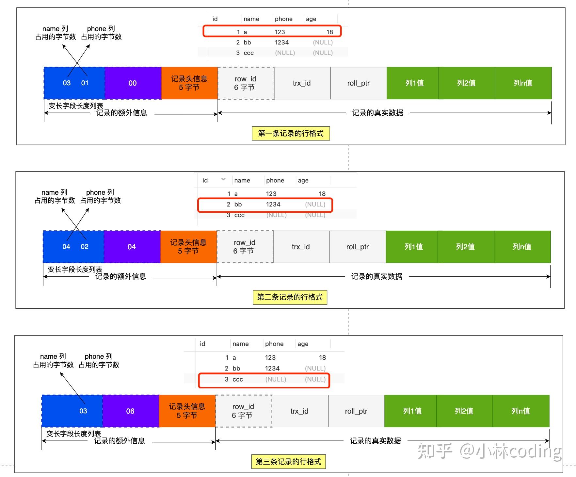576x477 pixels.
Task: Select trx_id box in 第二条记录 diagram
Action: (301, 247)
